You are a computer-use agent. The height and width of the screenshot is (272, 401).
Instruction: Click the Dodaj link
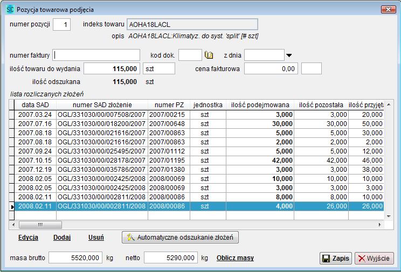click(62, 238)
